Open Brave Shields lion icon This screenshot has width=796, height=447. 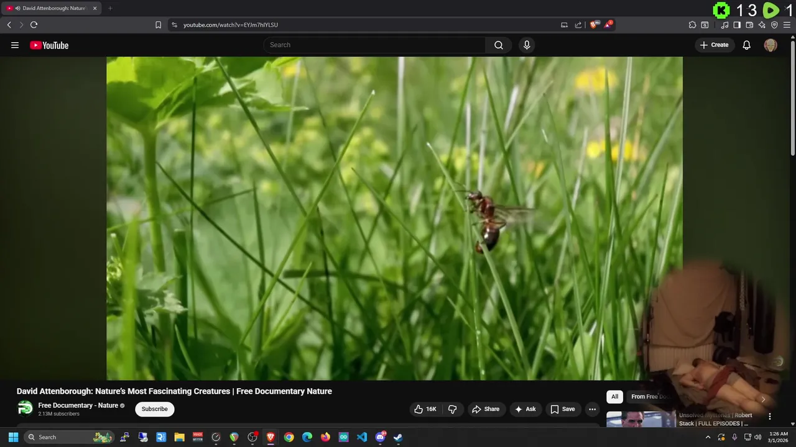click(x=595, y=25)
